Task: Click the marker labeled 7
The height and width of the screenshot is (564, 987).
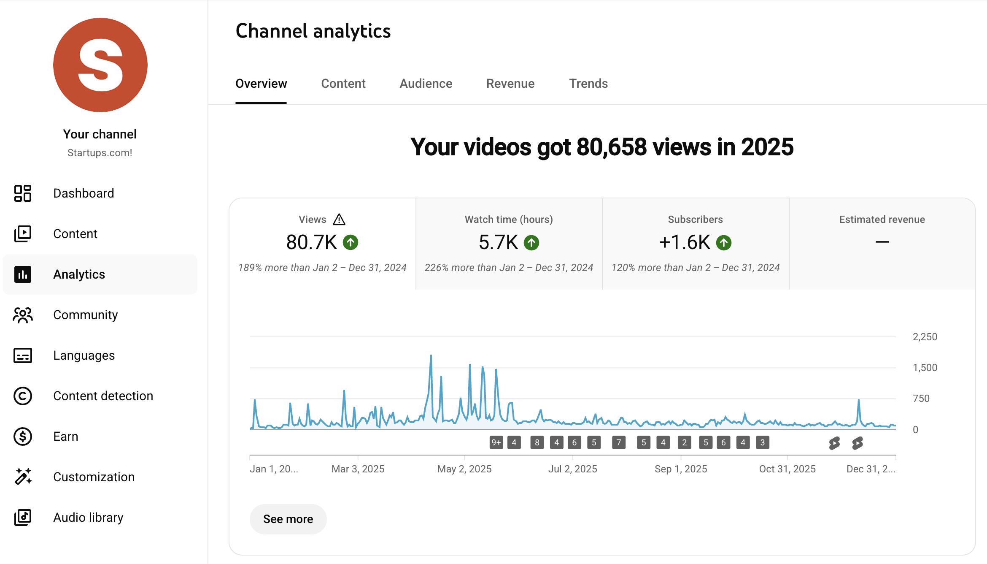Action: 618,442
